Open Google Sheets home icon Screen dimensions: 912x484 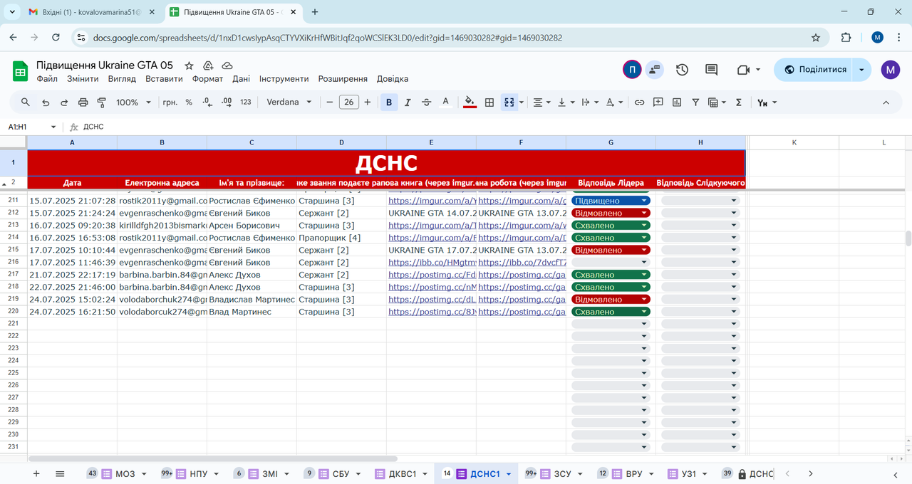click(20, 70)
